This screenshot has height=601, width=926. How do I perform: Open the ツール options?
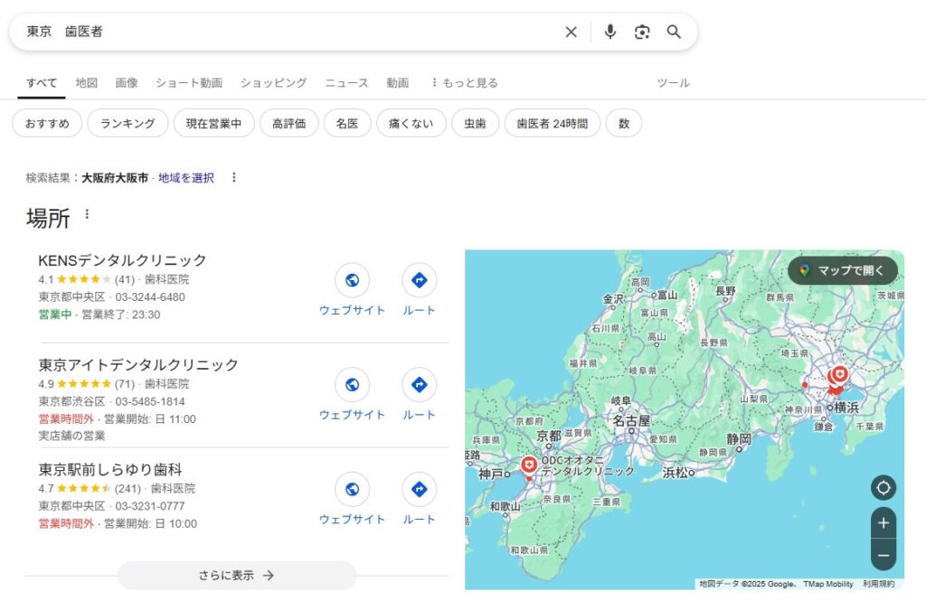[673, 82]
